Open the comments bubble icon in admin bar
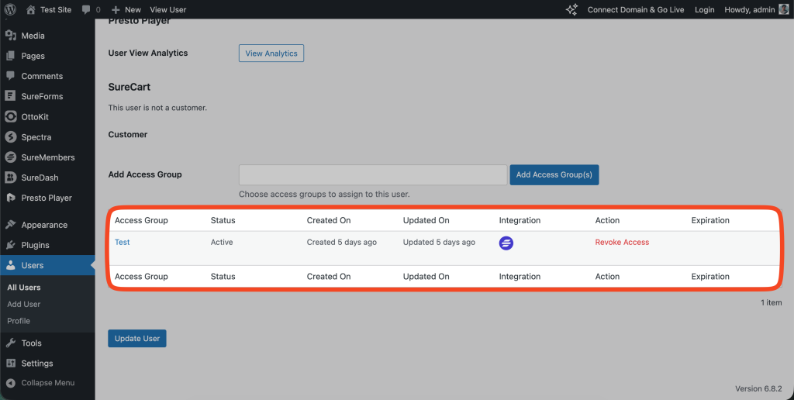The height and width of the screenshot is (400, 794). [86, 9]
